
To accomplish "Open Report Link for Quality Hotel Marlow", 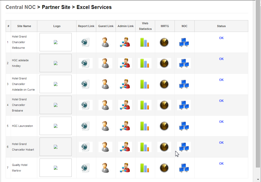I will pyautogui.click(x=85, y=168).
